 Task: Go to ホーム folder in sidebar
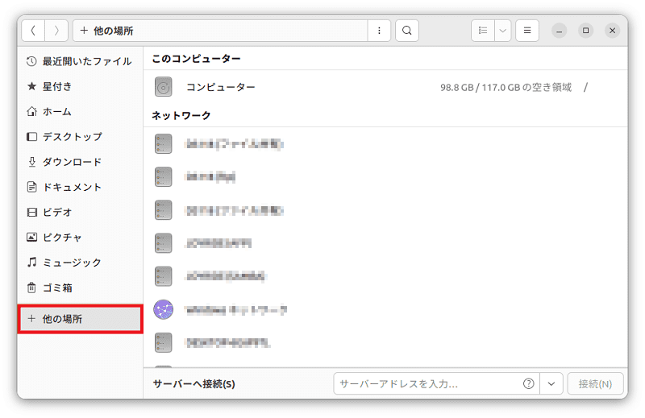pyautogui.click(x=80, y=112)
